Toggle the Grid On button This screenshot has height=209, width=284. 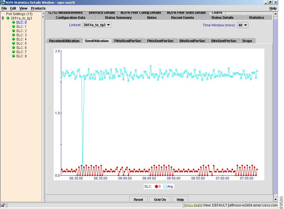click(160, 199)
